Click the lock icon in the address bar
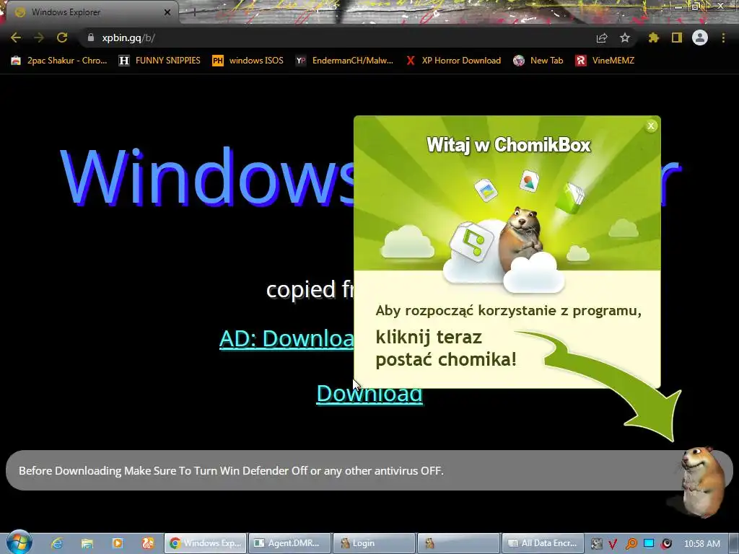739x554 pixels. 91,38
